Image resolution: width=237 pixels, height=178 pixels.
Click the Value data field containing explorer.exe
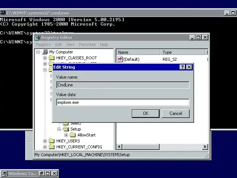click(x=123, y=102)
